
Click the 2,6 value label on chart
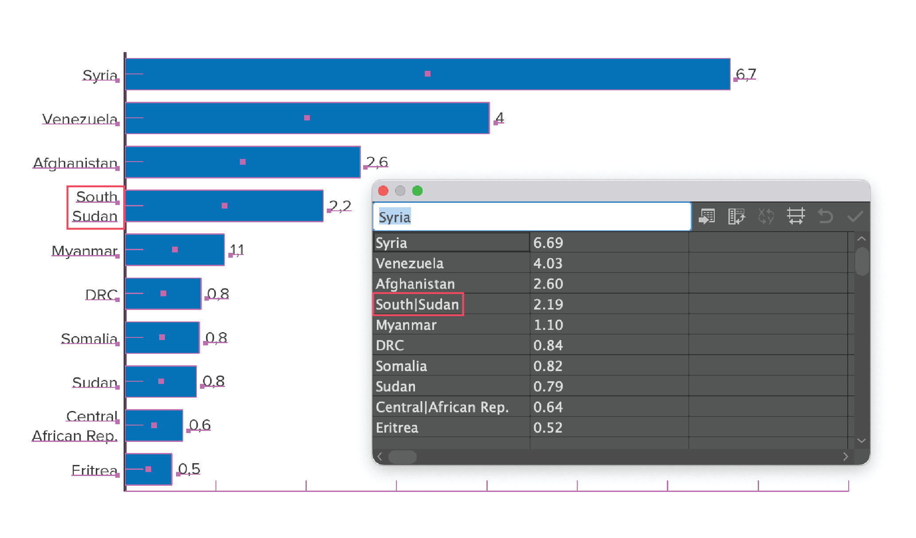(377, 162)
